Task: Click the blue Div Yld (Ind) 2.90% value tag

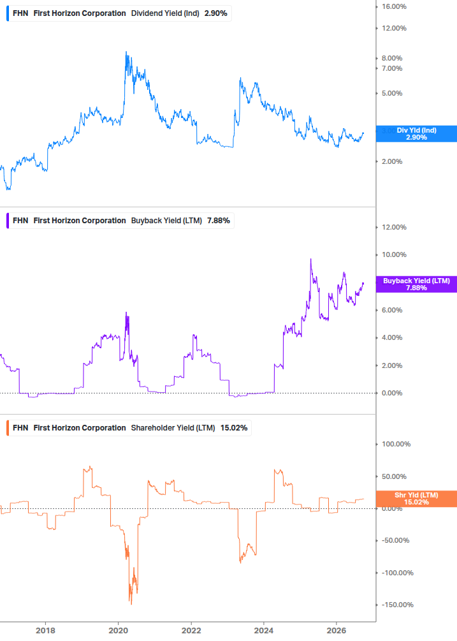Action: (416, 134)
